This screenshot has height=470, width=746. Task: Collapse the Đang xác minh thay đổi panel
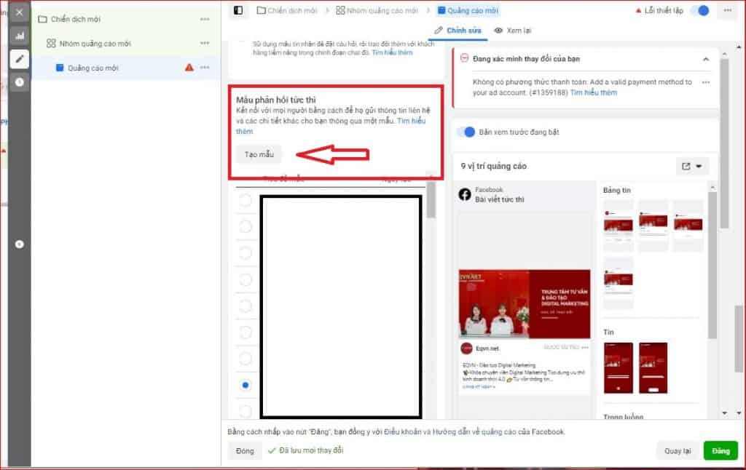click(x=706, y=59)
